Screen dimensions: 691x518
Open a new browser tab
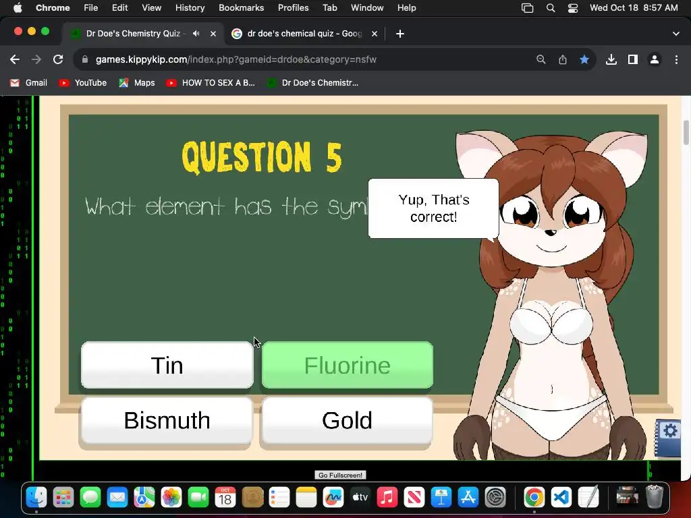pos(399,34)
